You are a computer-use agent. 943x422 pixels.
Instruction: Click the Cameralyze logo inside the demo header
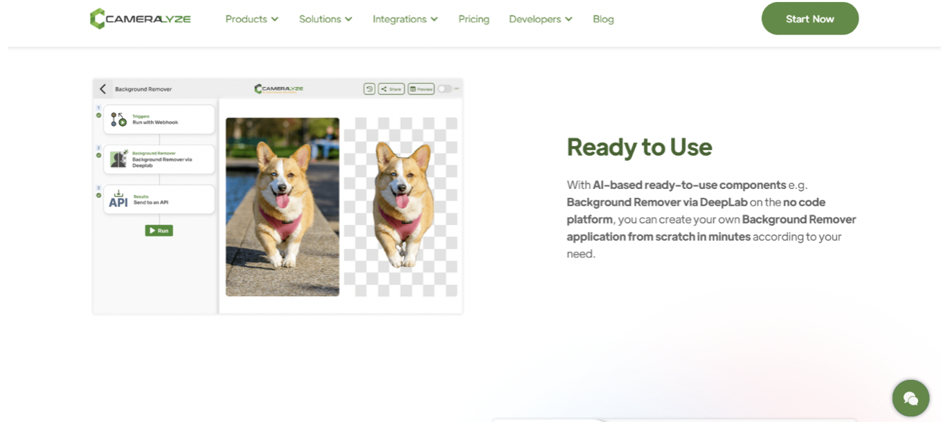pos(279,89)
